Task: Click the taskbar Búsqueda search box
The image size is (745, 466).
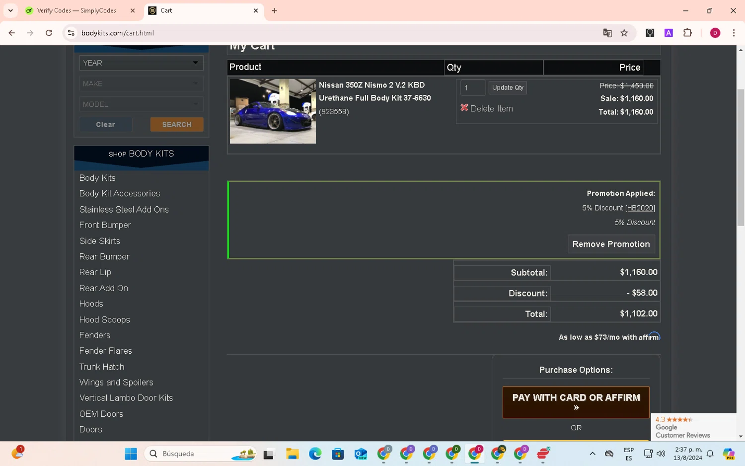Action: click(x=201, y=454)
